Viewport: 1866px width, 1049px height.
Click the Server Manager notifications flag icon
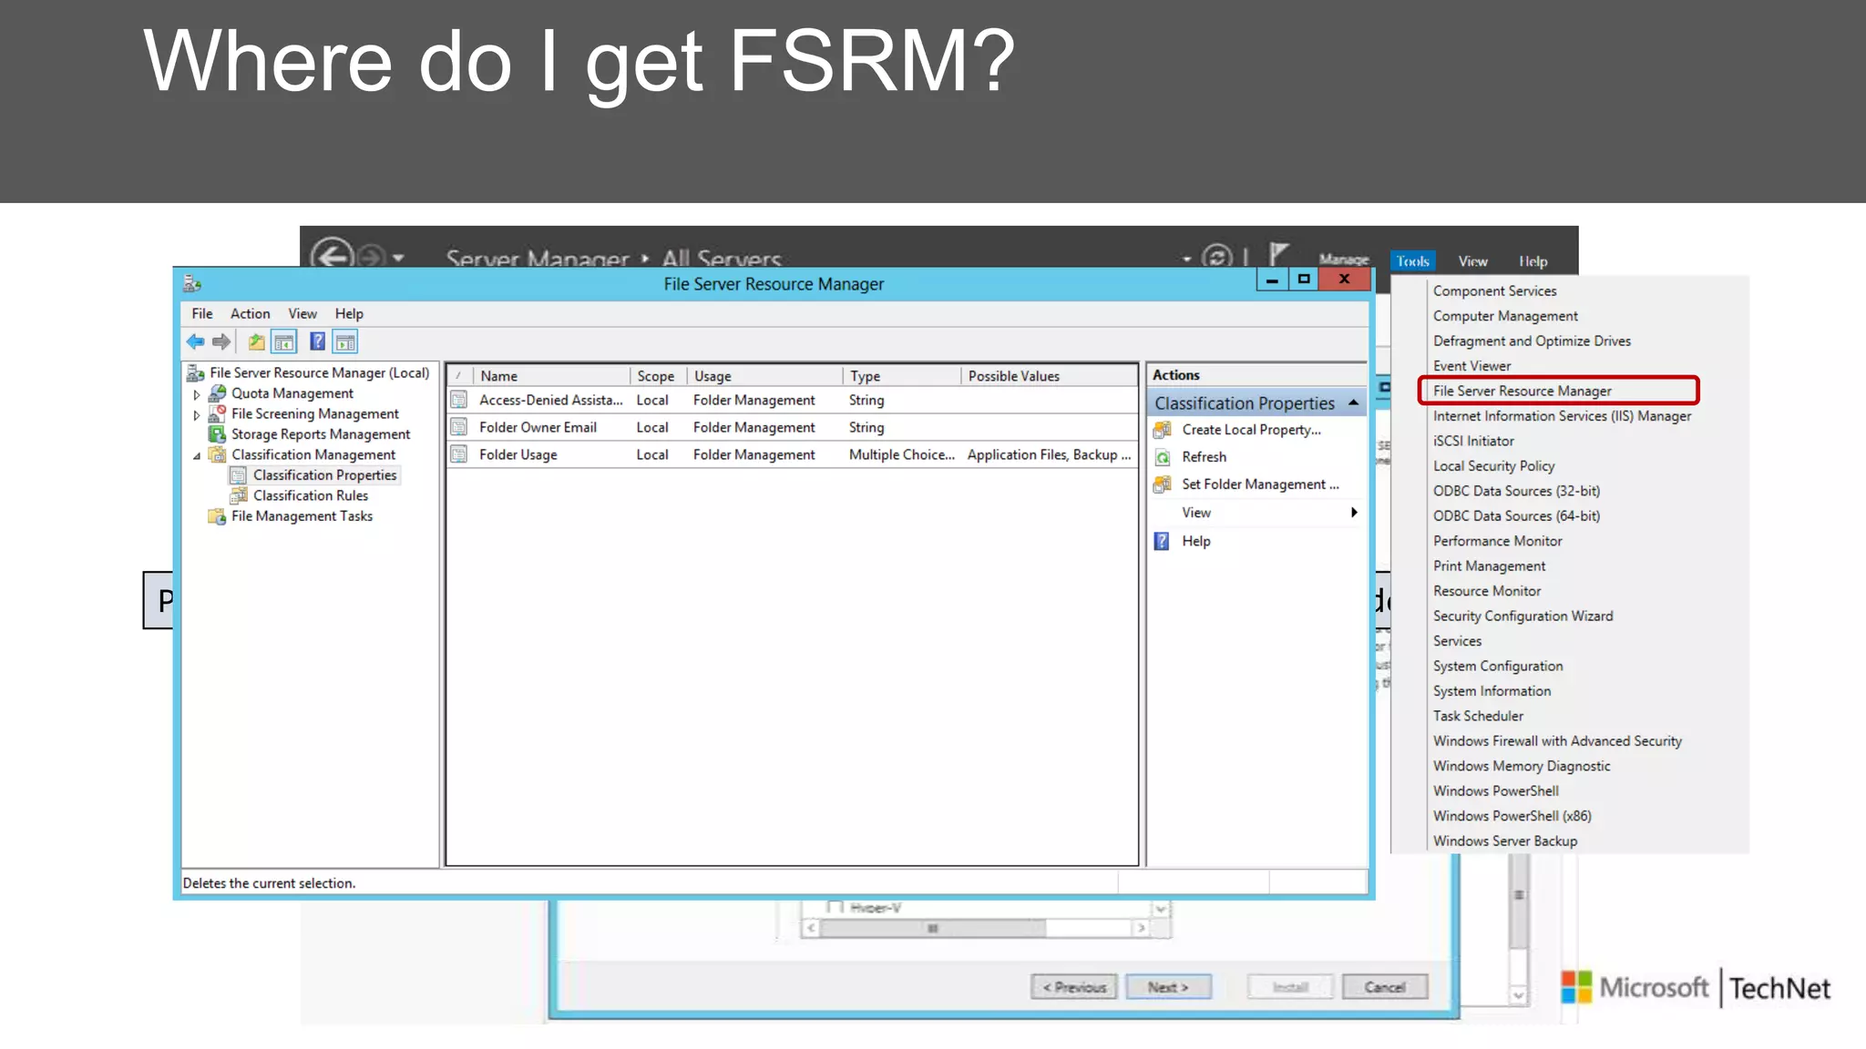coord(1278,253)
